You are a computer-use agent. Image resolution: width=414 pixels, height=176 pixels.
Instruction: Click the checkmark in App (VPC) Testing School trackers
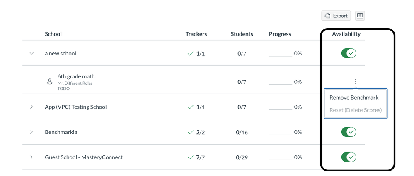[x=191, y=107]
